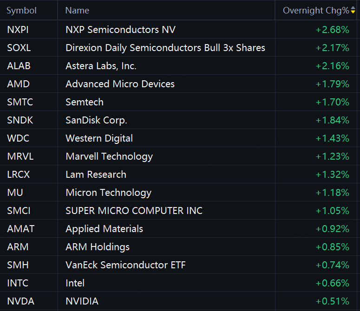This screenshot has height=311, width=360.
Task: Click the Semtech stock name
Action: (85, 102)
